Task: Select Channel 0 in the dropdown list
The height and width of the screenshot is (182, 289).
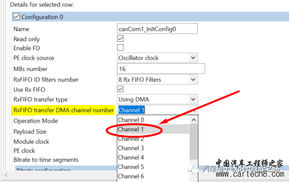Action: pyautogui.click(x=154, y=120)
